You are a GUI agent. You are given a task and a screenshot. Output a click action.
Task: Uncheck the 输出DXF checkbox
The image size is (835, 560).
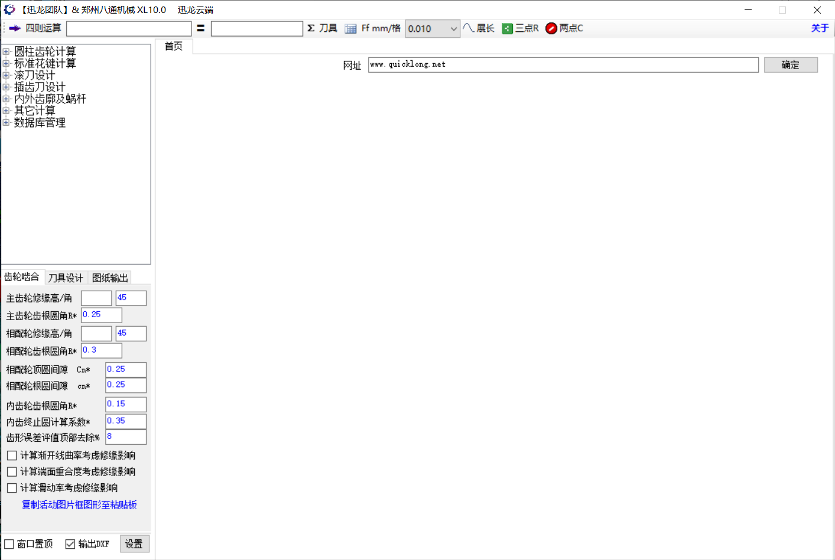tap(70, 544)
